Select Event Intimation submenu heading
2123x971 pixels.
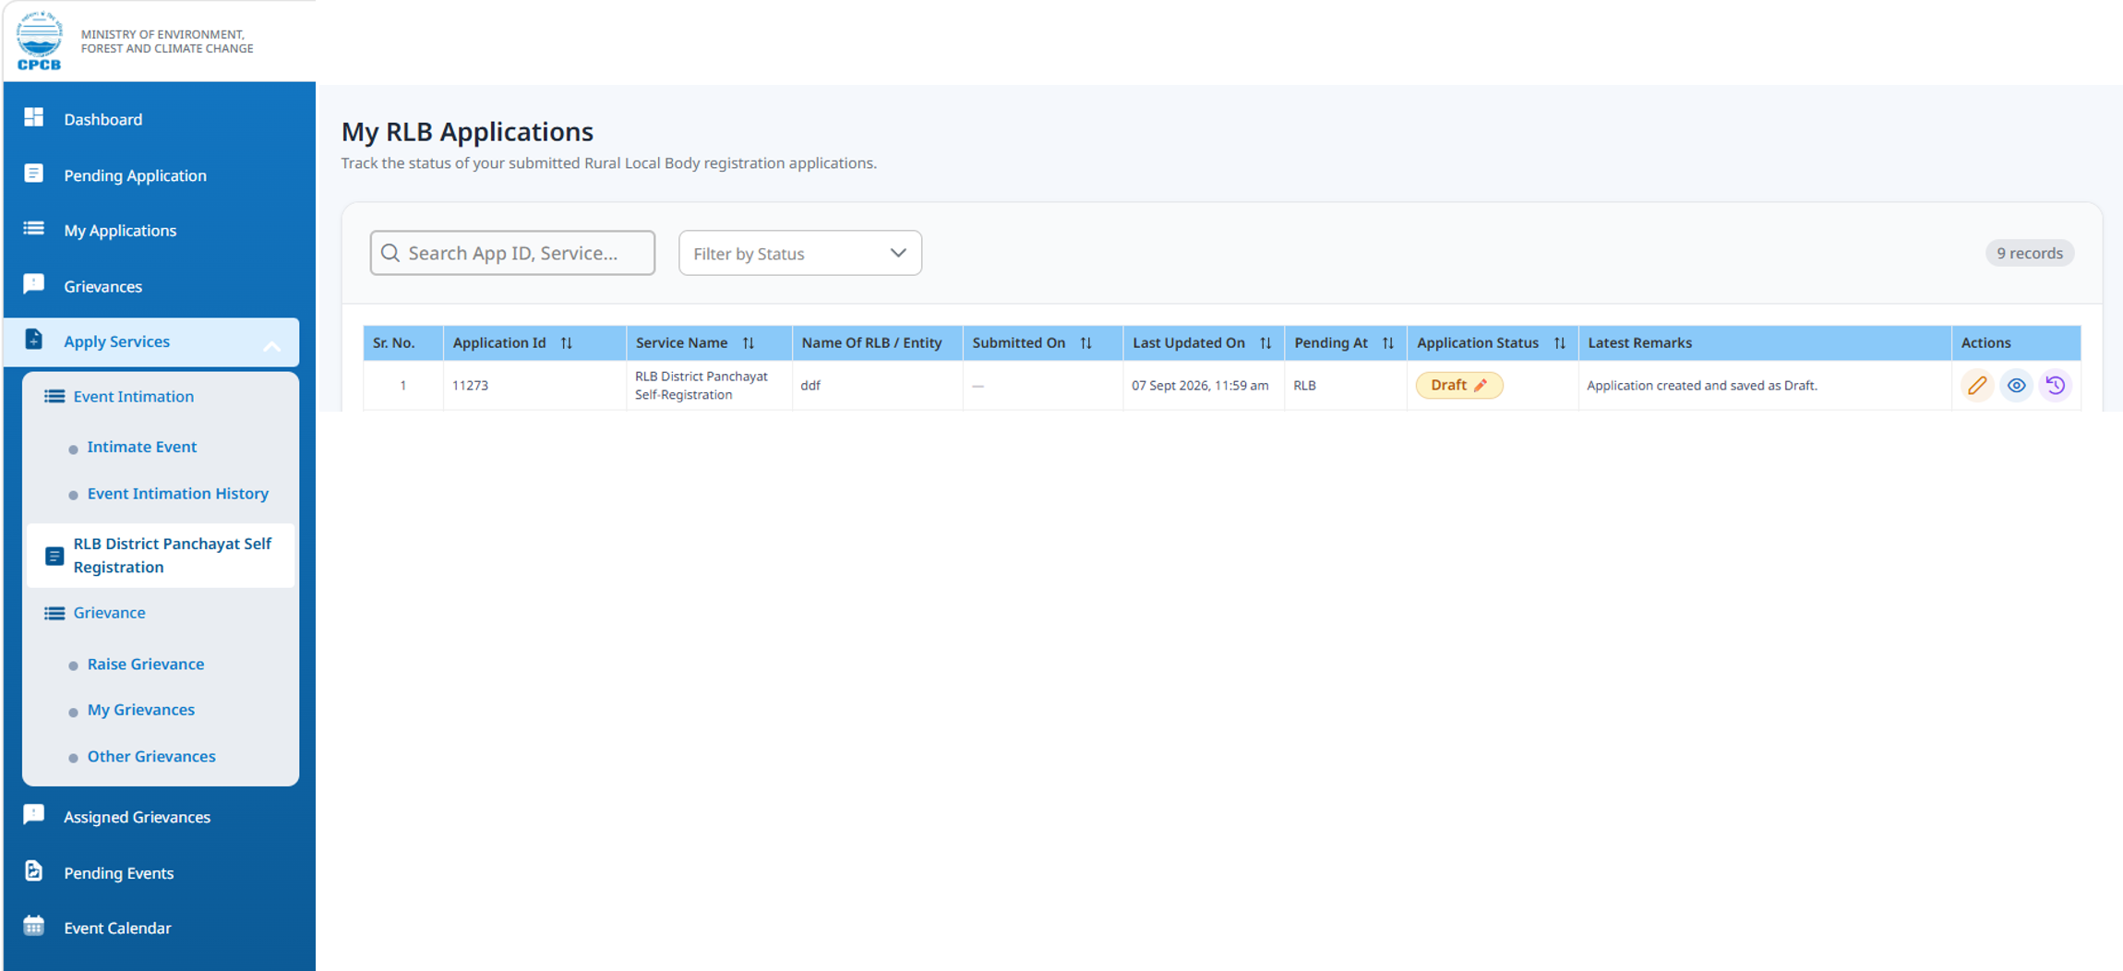click(133, 397)
